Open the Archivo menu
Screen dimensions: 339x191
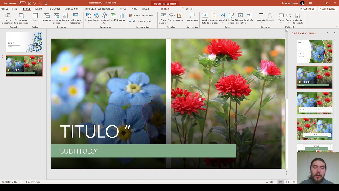5,9
